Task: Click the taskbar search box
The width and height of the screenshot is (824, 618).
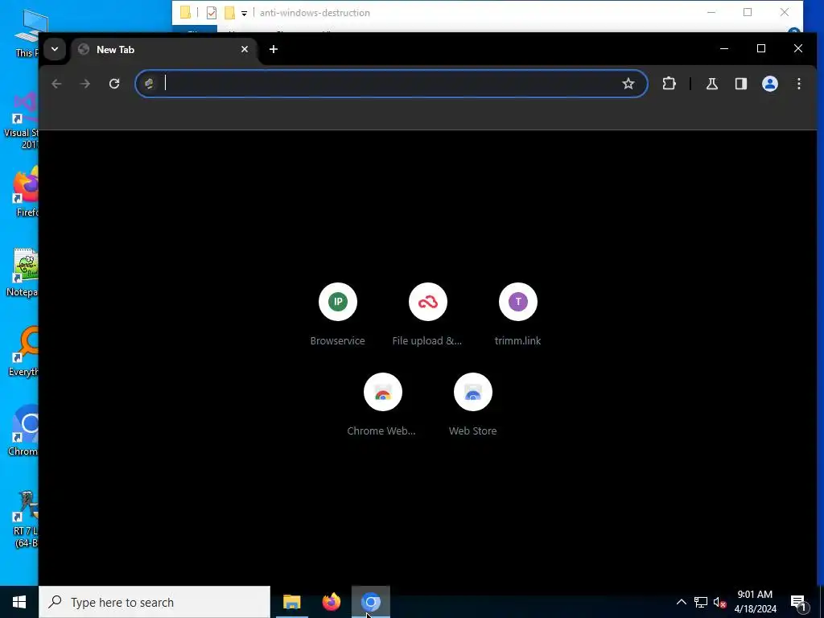Action: pyautogui.click(x=154, y=602)
